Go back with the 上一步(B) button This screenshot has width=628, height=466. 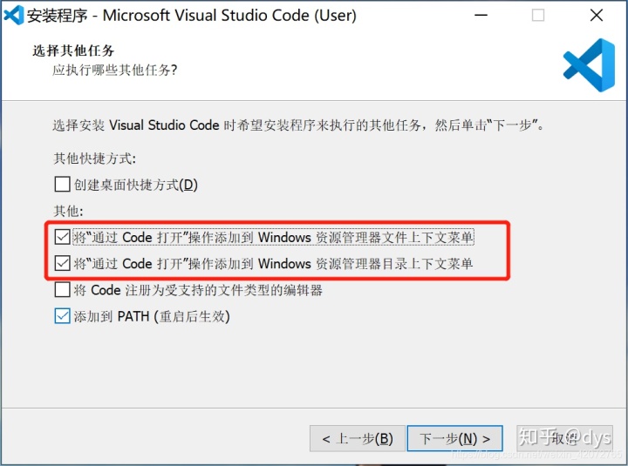[x=358, y=438]
